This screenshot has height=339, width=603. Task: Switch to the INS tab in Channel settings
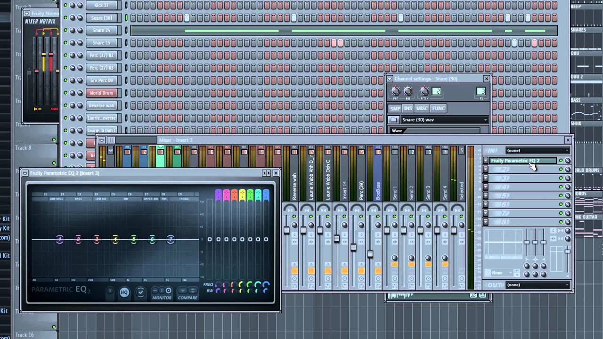[x=408, y=108]
